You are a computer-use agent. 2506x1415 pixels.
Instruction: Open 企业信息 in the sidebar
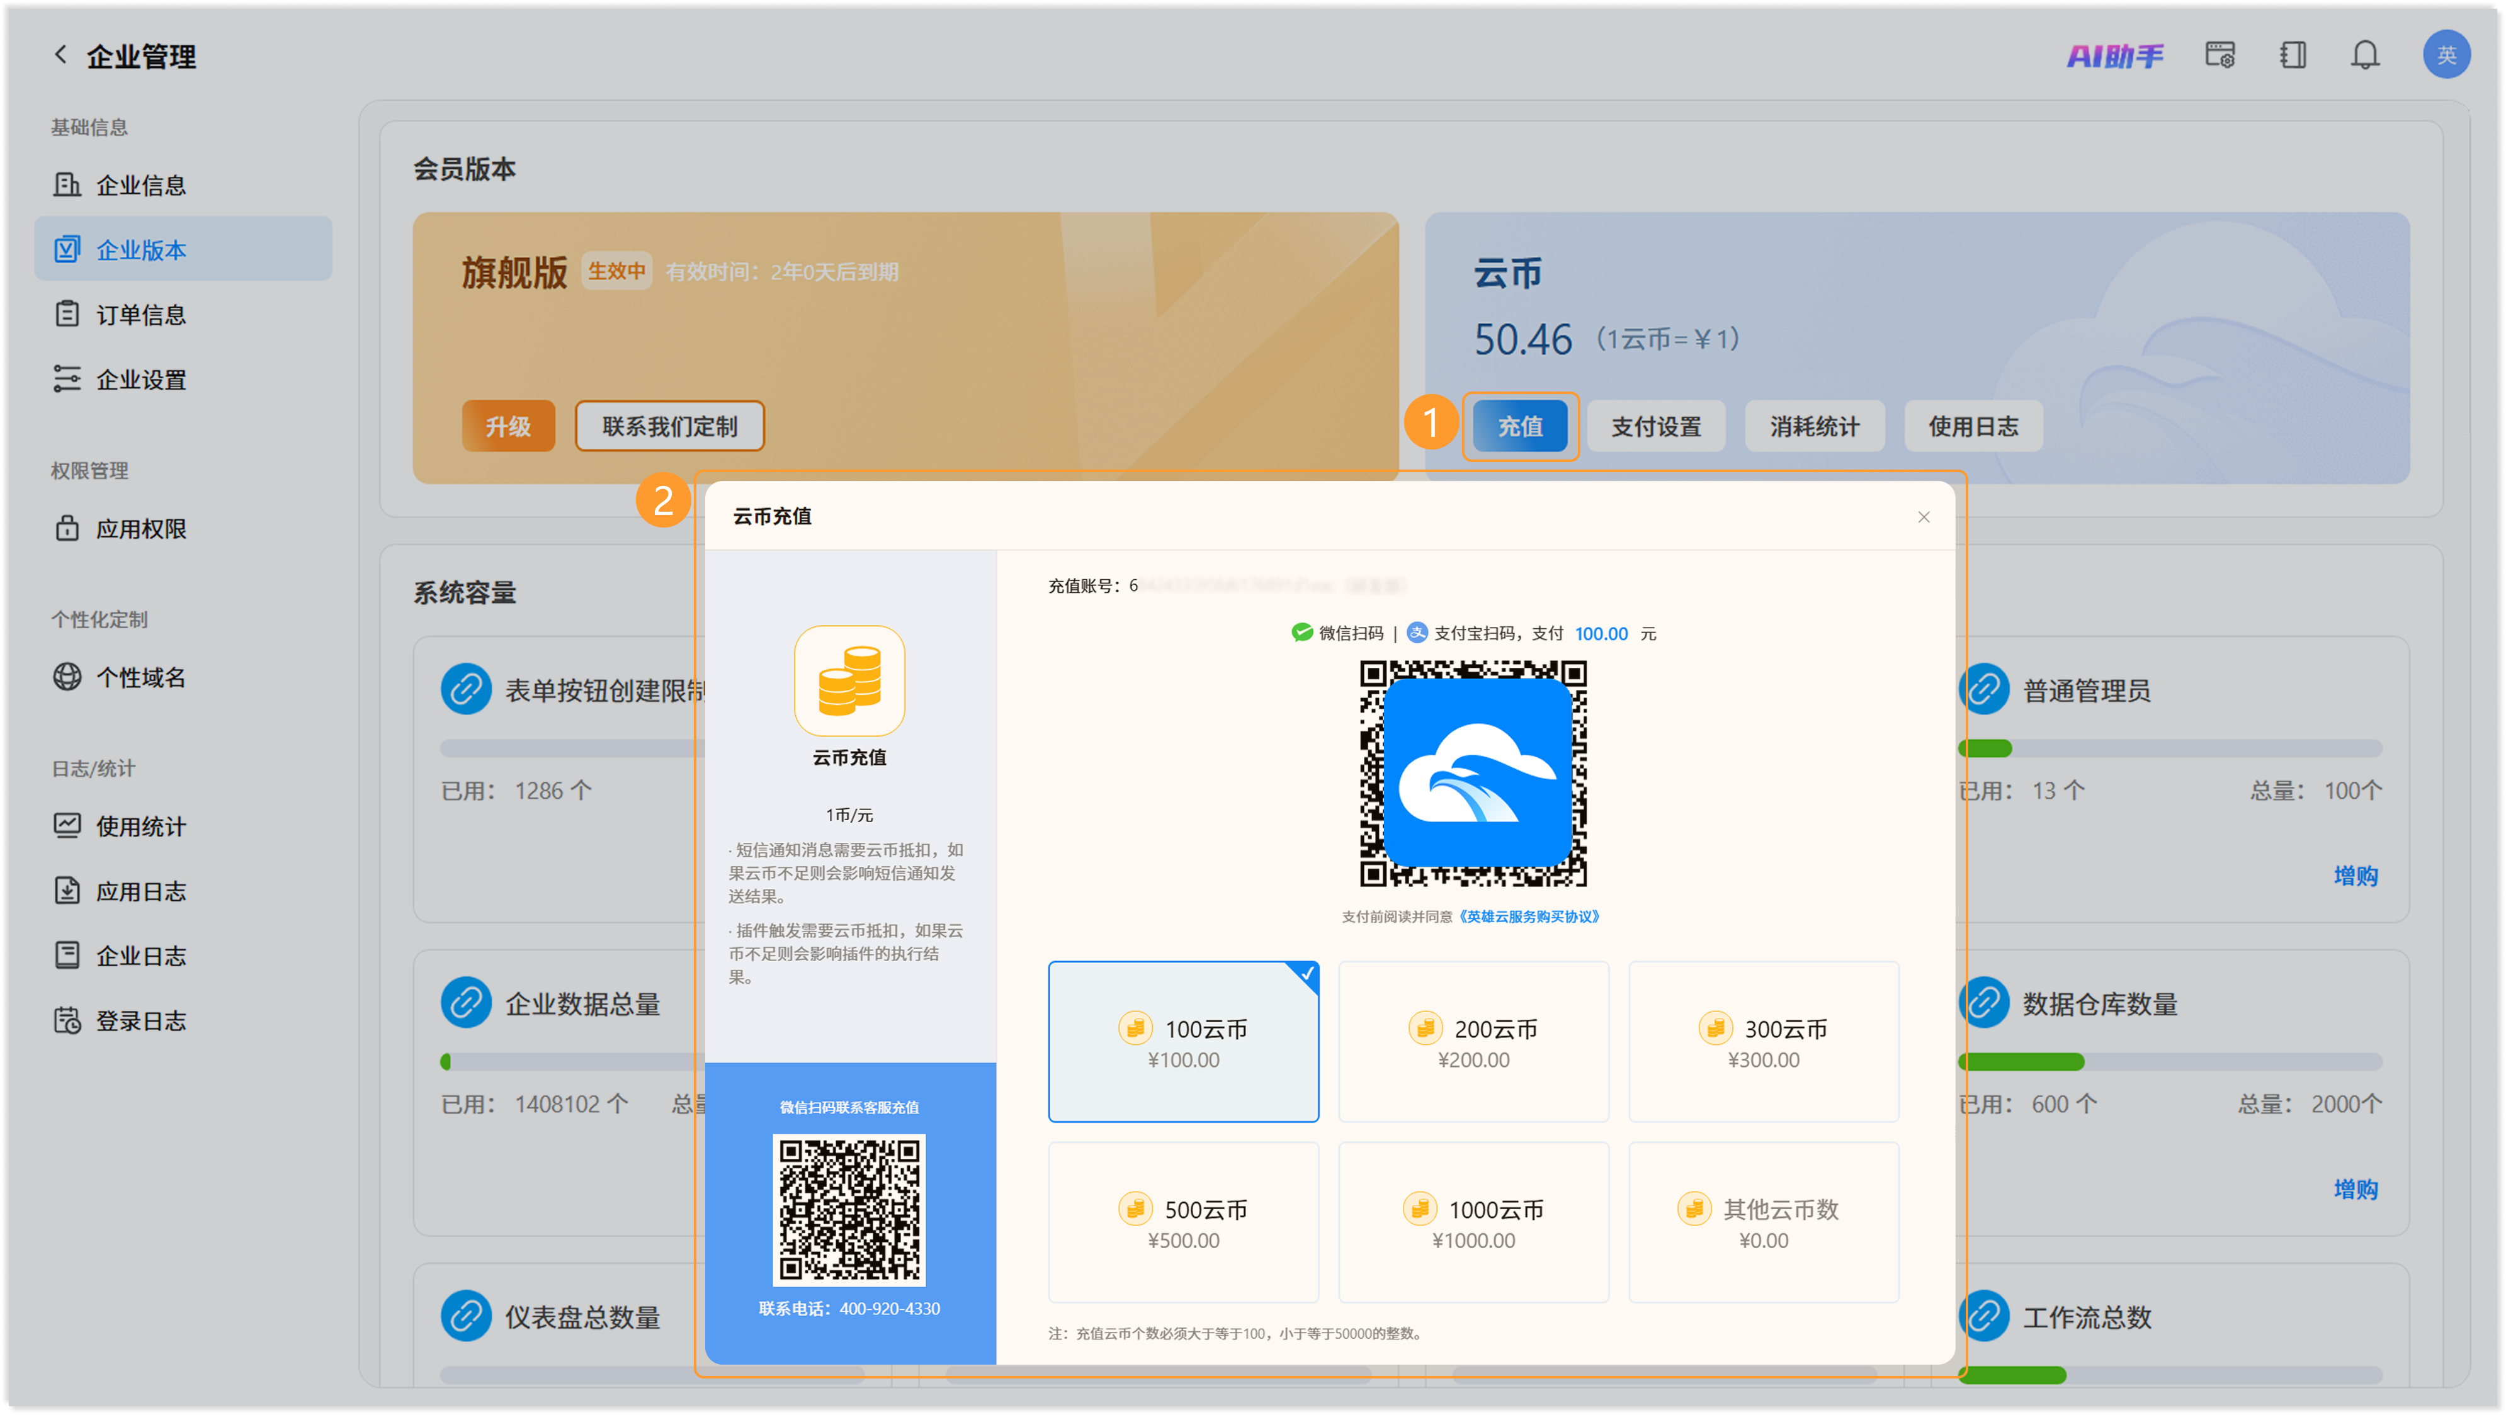click(x=183, y=185)
